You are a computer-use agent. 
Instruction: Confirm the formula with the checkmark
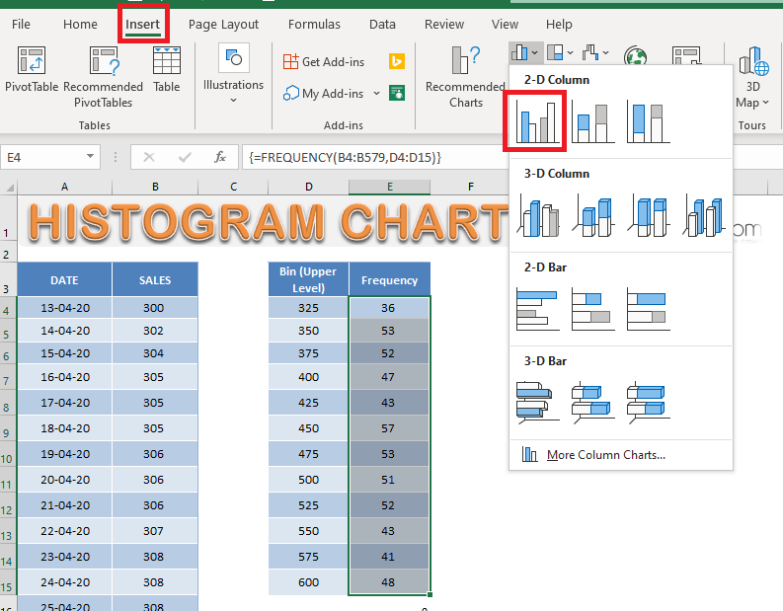185,157
